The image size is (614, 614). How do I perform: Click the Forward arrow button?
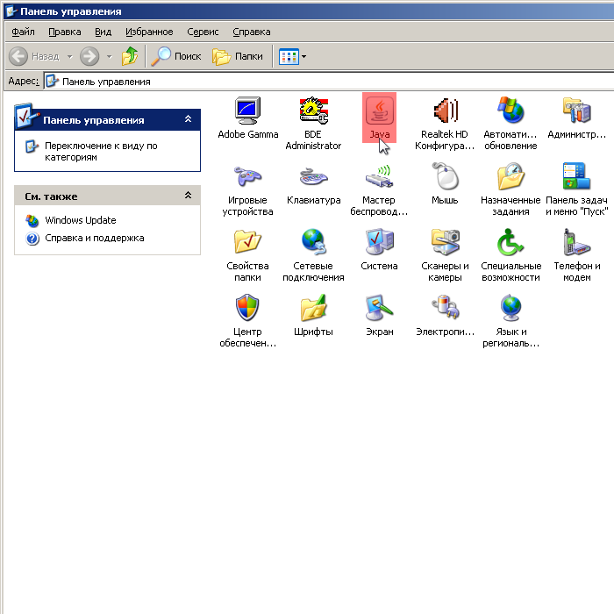tap(89, 56)
